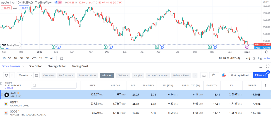Toggle auto scale on the chart
This screenshot has width=271, height=116.
[x=267, y=58]
